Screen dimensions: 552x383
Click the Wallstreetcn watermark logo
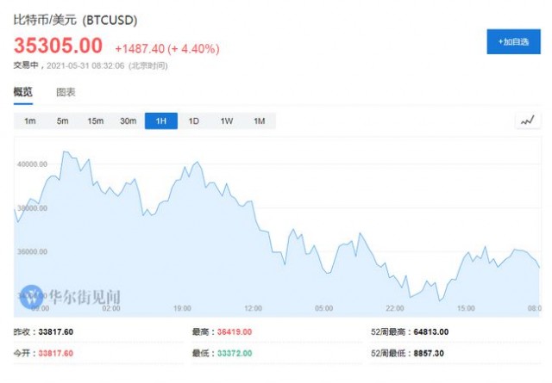pos(32,297)
